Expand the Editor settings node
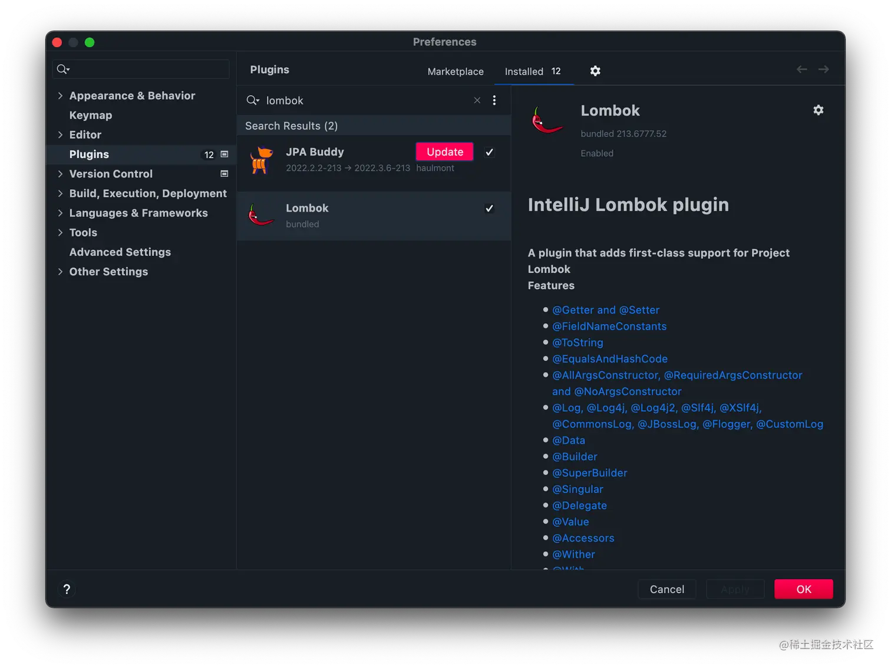Screen dimensions: 891x668 (x=60, y=134)
